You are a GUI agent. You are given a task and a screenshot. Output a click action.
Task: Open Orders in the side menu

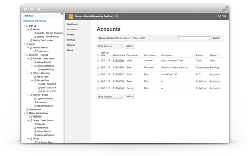[71, 34]
